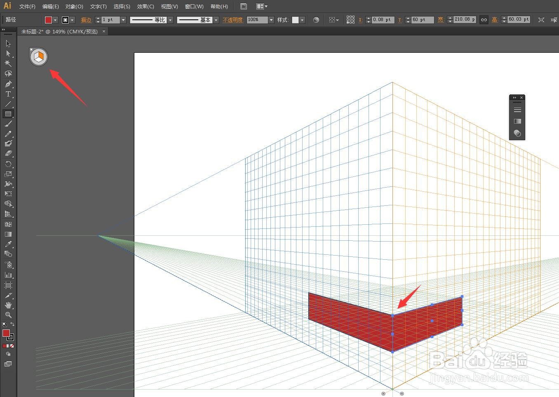The height and width of the screenshot is (397, 559).
Task: Open 窗口(W) menu
Action: click(x=194, y=7)
